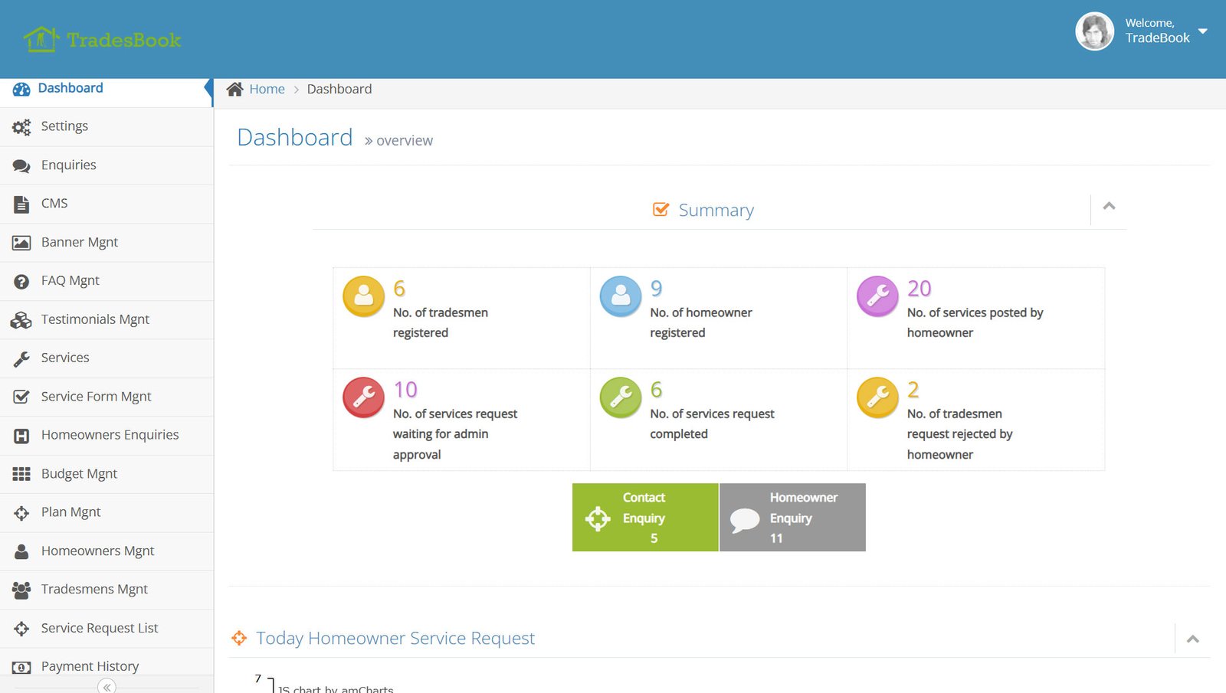Image resolution: width=1226 pixels, height=693 pixels.
Task: Click the Service Request List crosshair icon
Action: 21,629
